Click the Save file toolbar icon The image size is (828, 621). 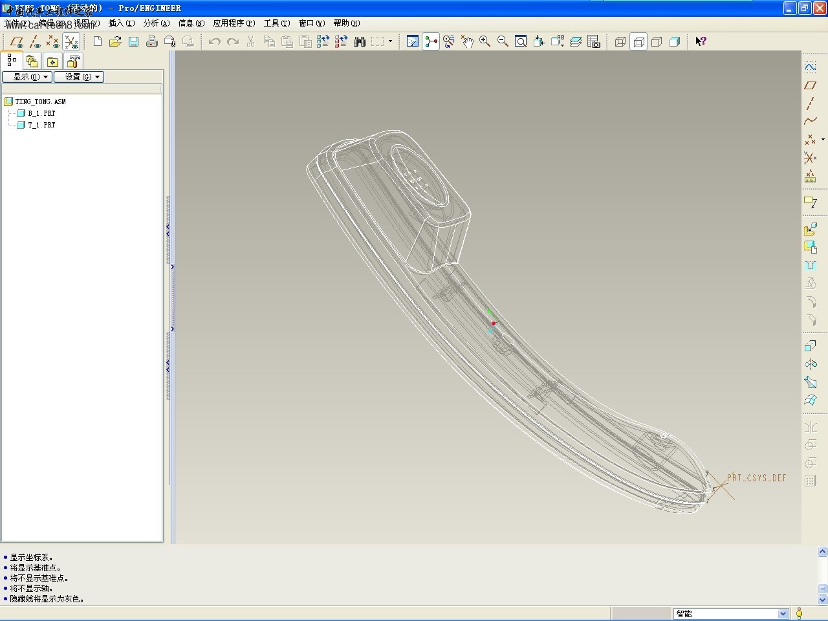coord(134,41)
